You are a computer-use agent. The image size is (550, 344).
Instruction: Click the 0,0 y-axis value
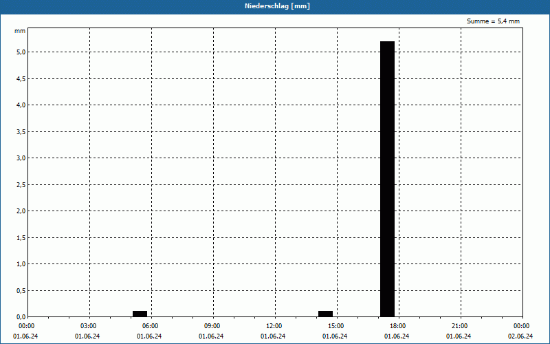(x=21, y=317)
